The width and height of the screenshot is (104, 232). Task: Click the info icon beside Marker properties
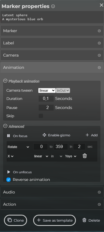pyautogui.click(x=53, y=6)
